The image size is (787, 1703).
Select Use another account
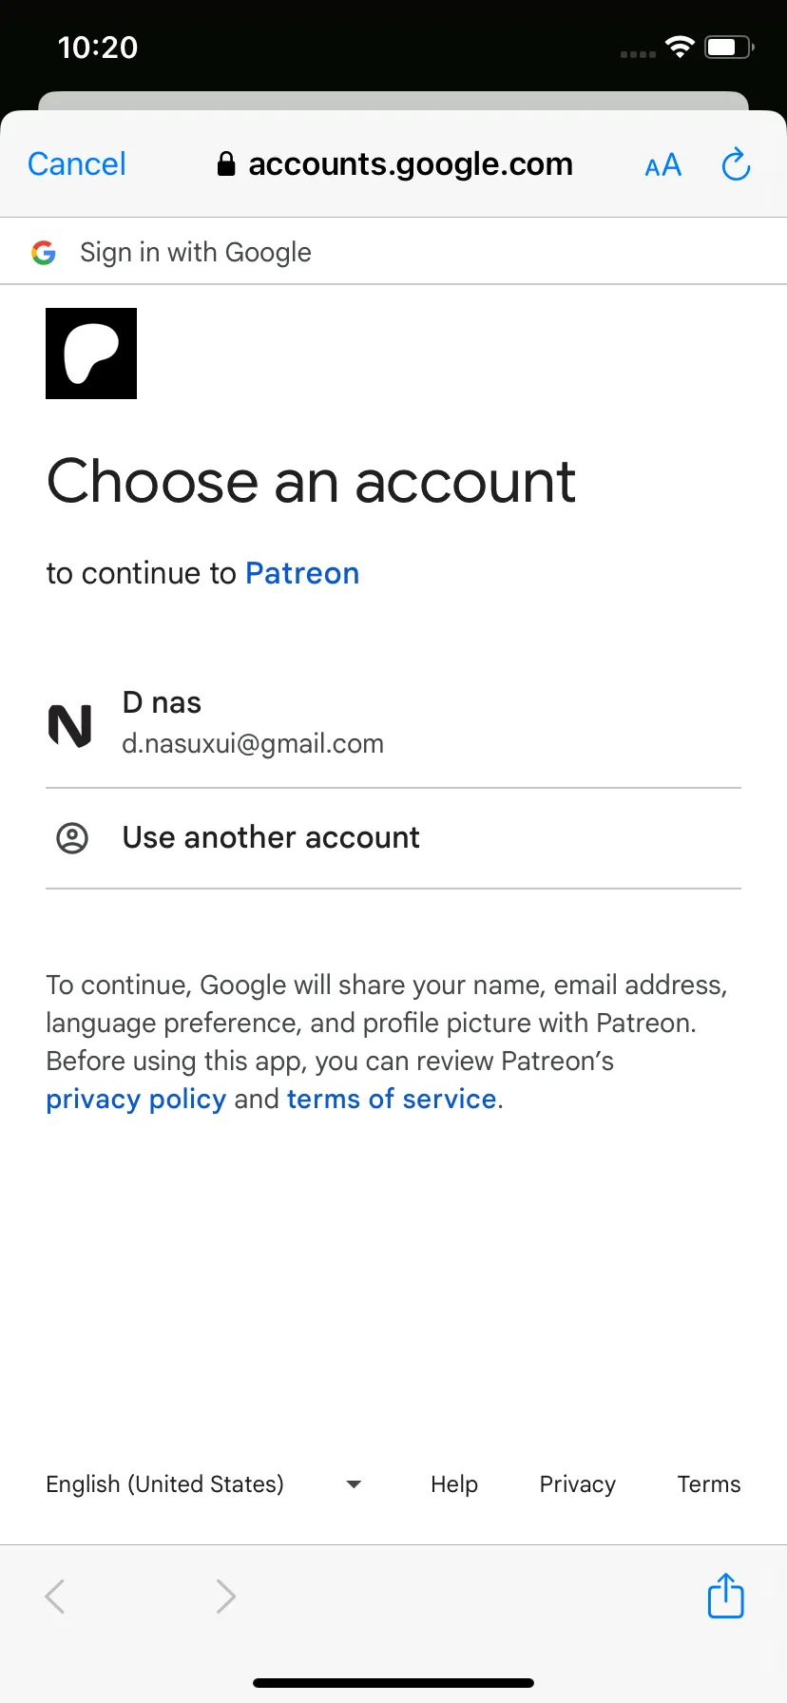click(393, 838)
